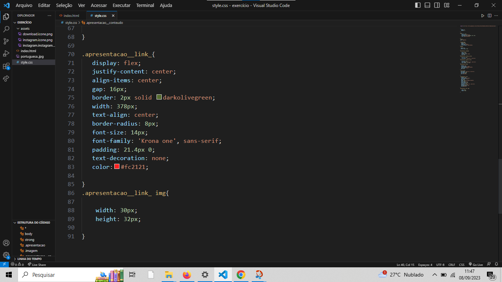Viewport: 502px width, 282px height.
Task: Open the Windows Start menu
Action: point(9,275)
